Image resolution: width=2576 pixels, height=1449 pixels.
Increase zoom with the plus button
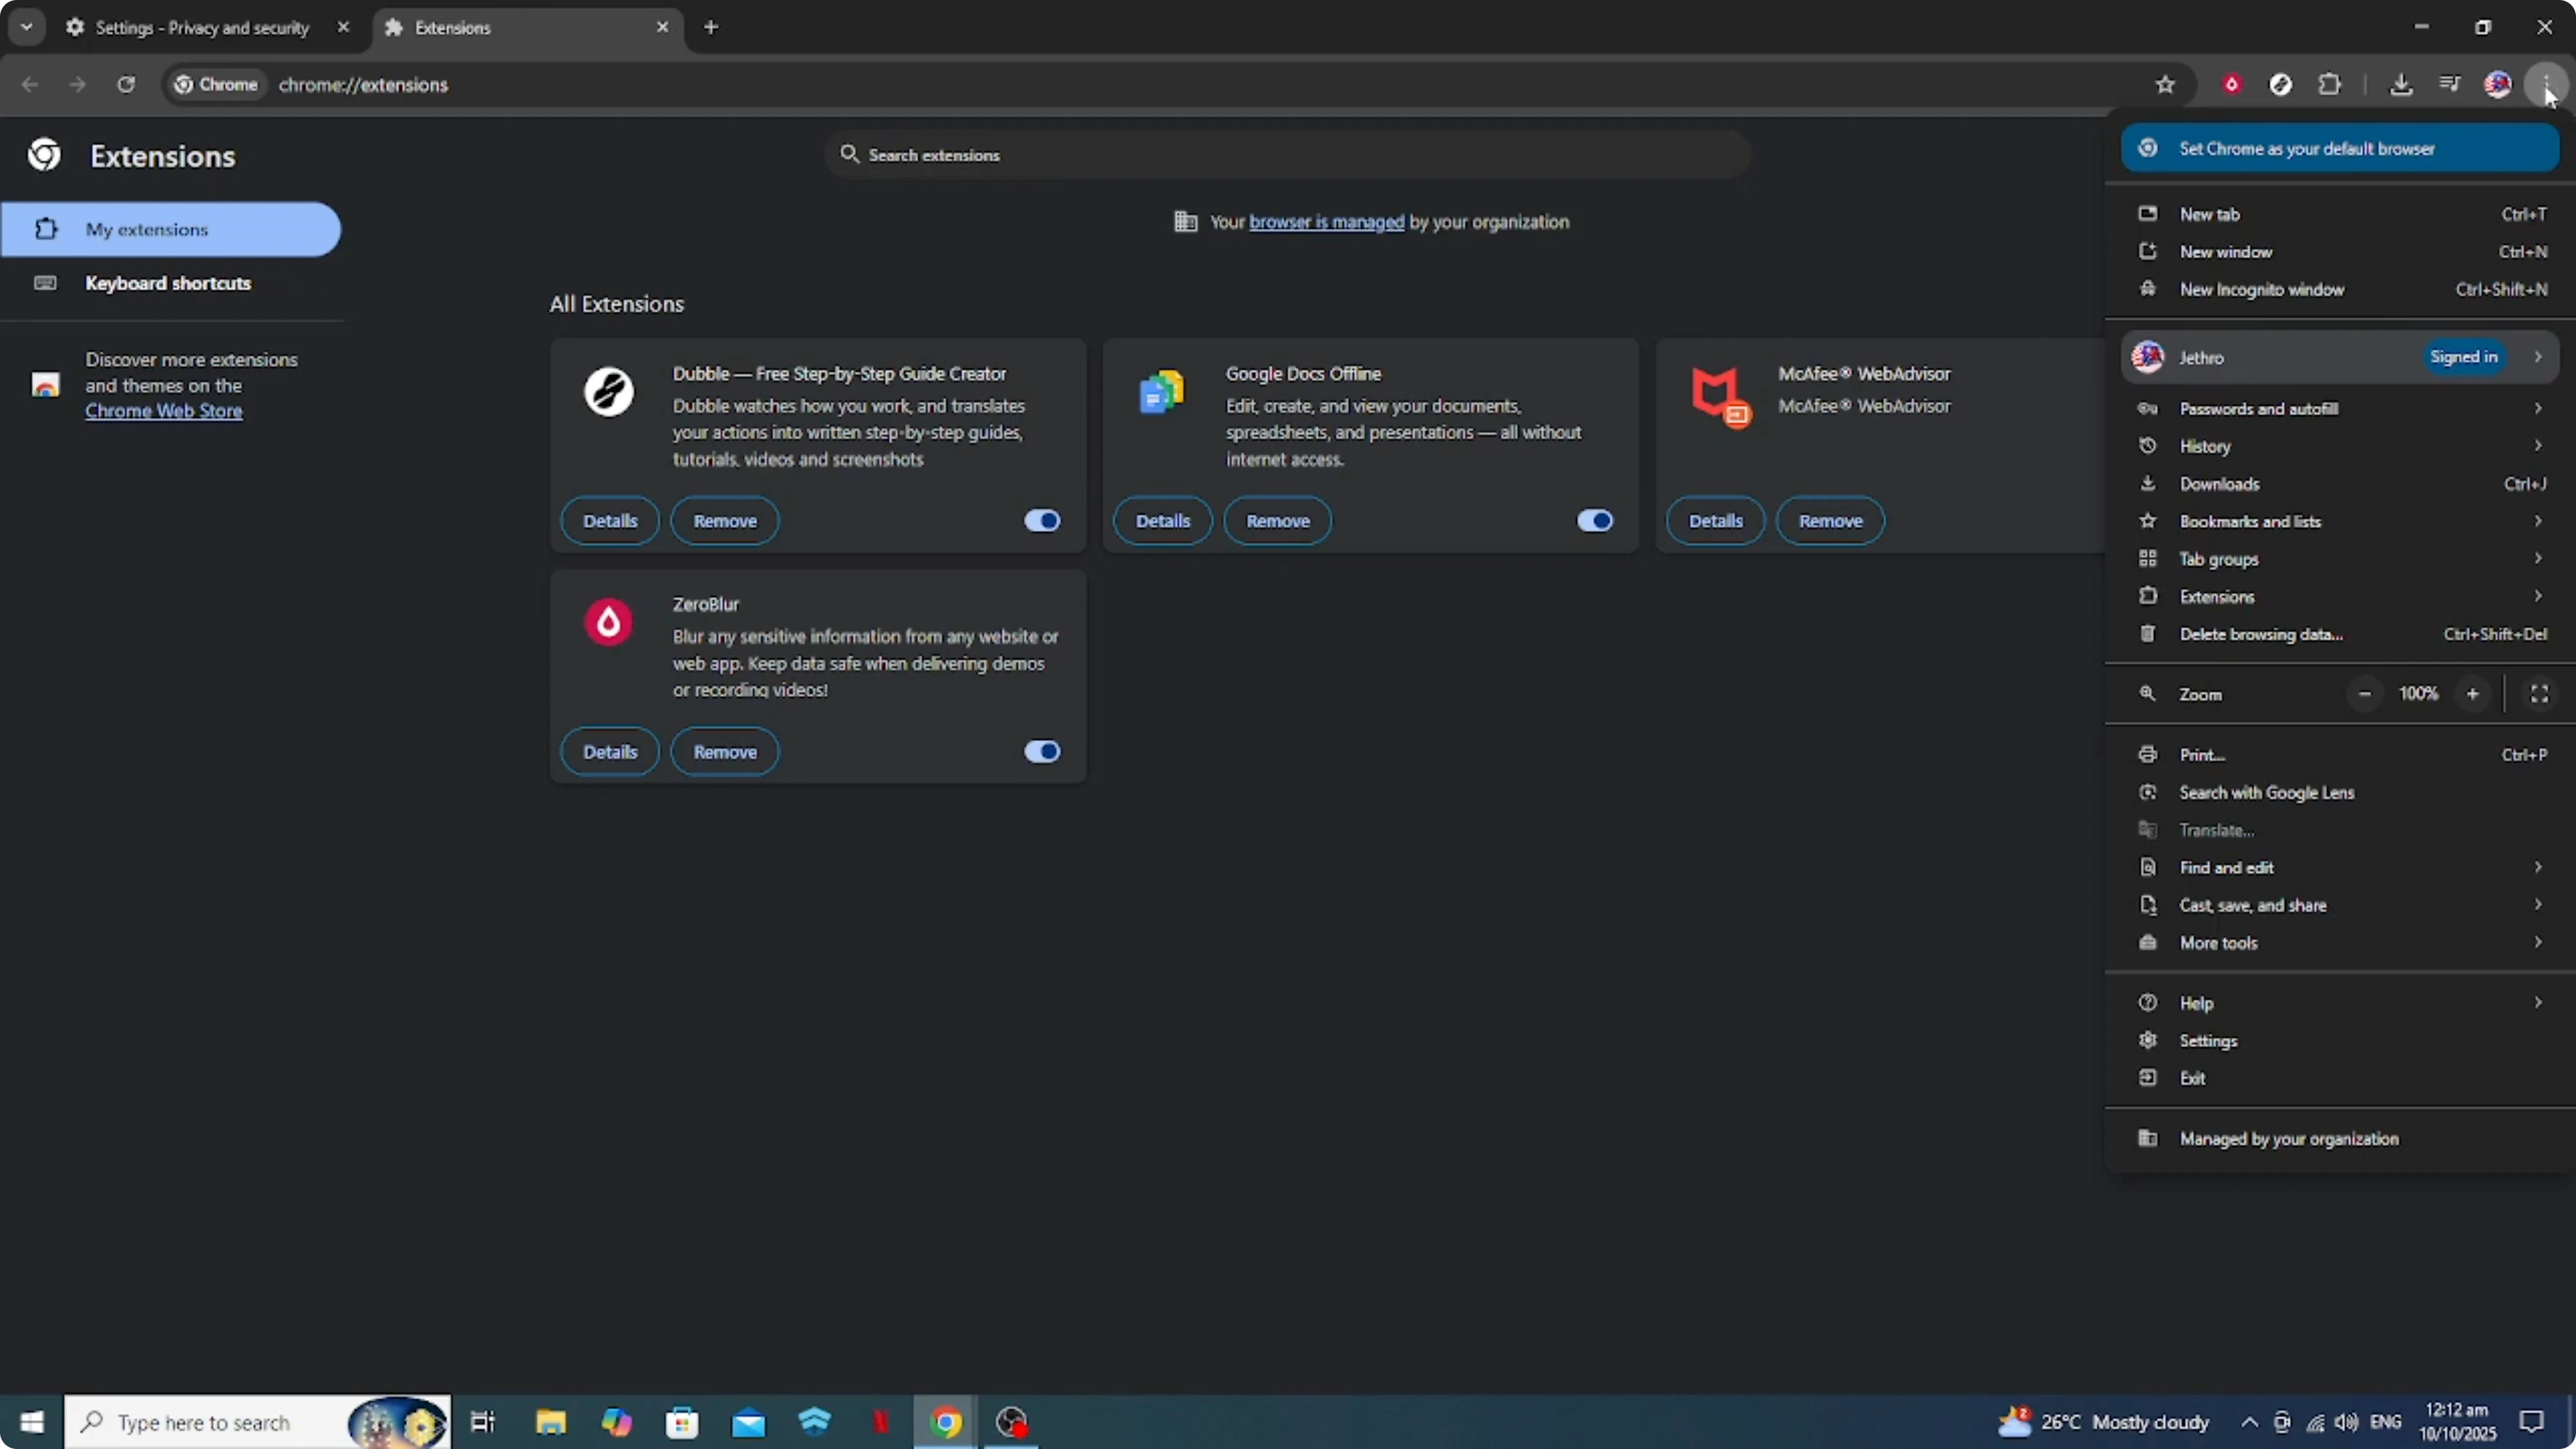[x=2472, y=694]
